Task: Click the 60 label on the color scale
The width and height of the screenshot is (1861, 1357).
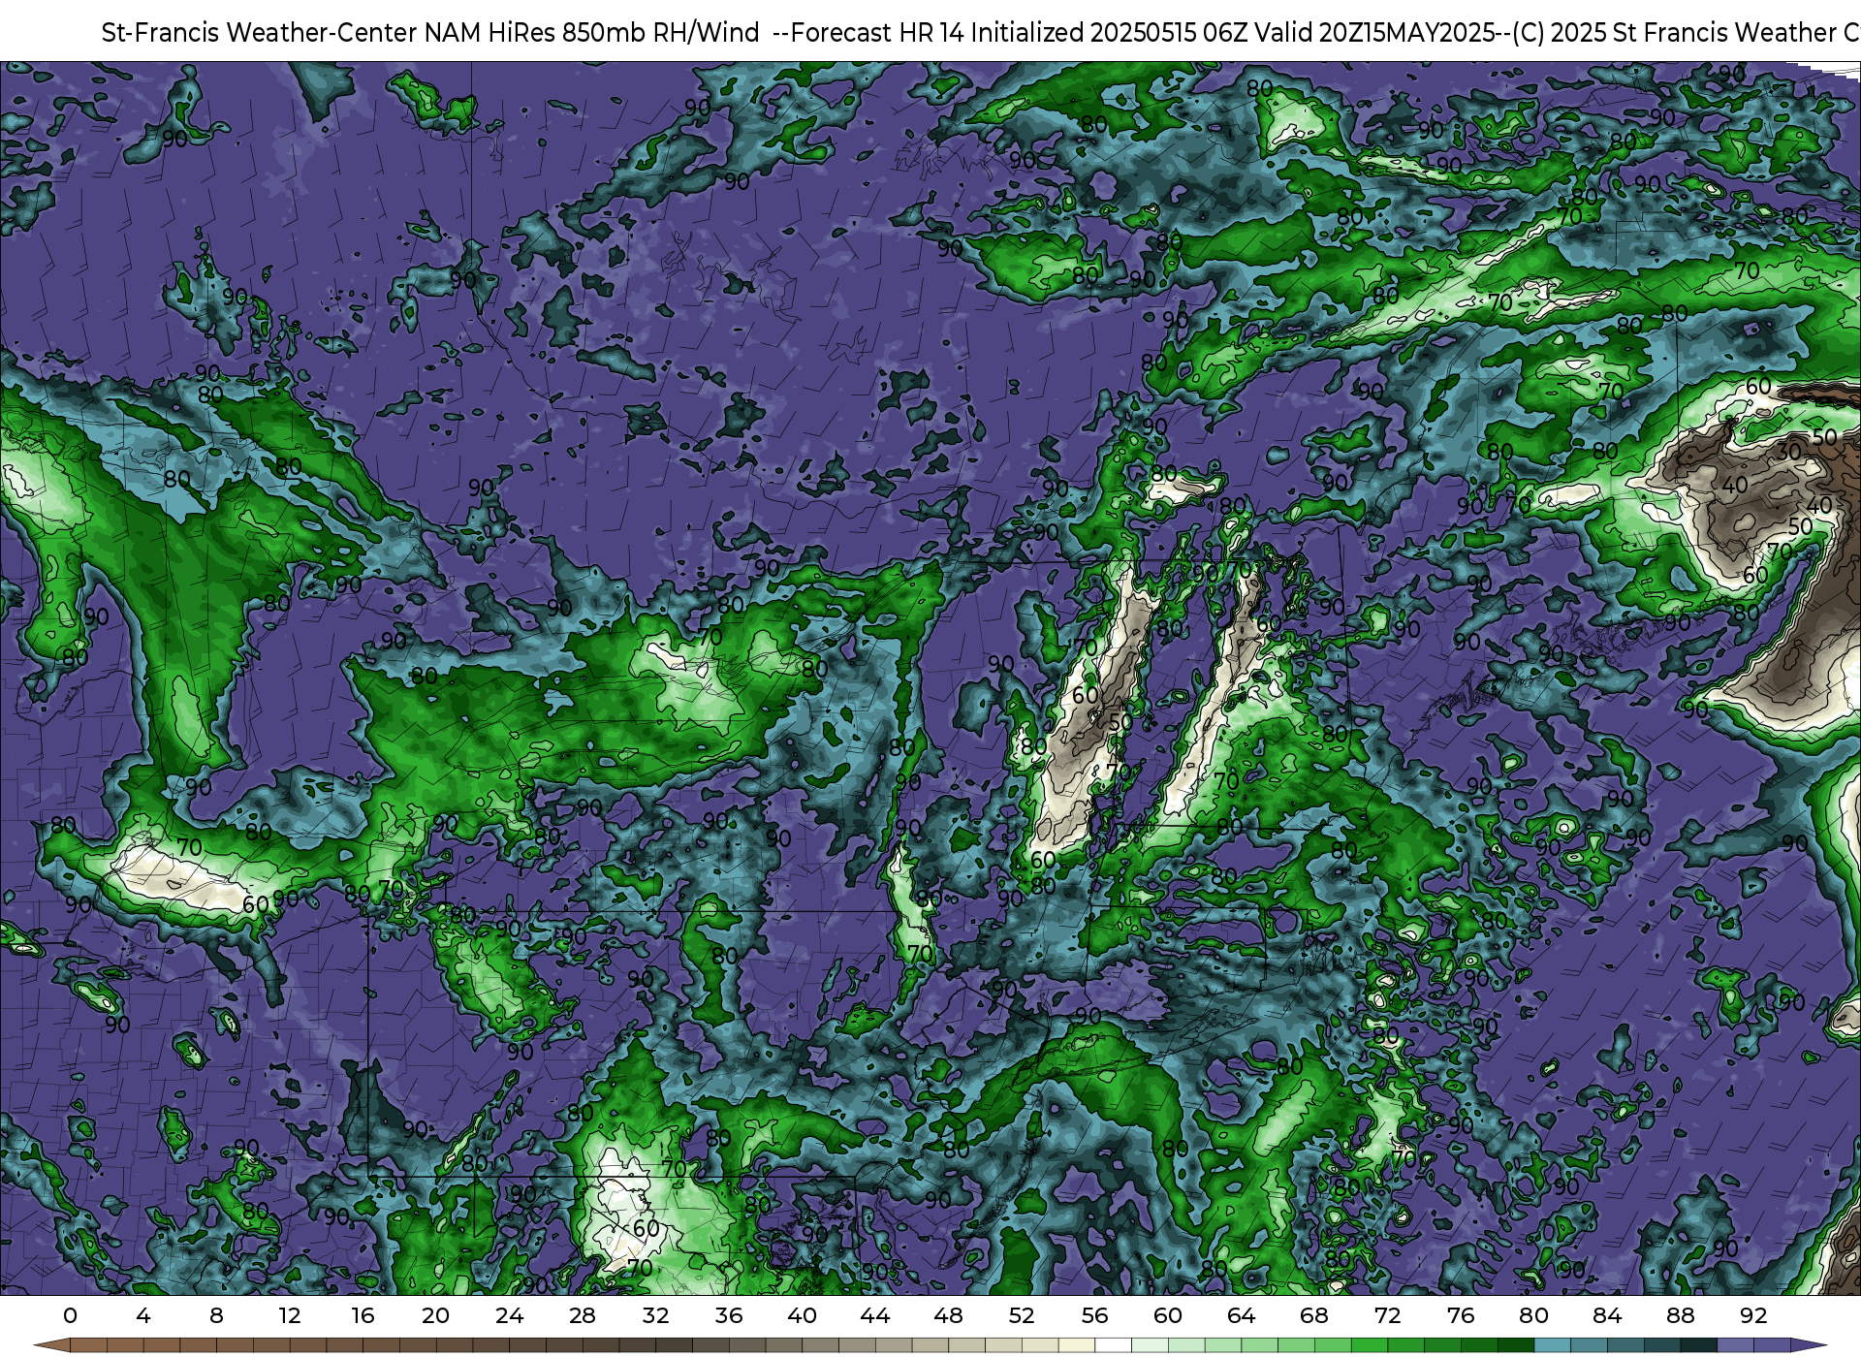Action: (x=1168, y=1315)
